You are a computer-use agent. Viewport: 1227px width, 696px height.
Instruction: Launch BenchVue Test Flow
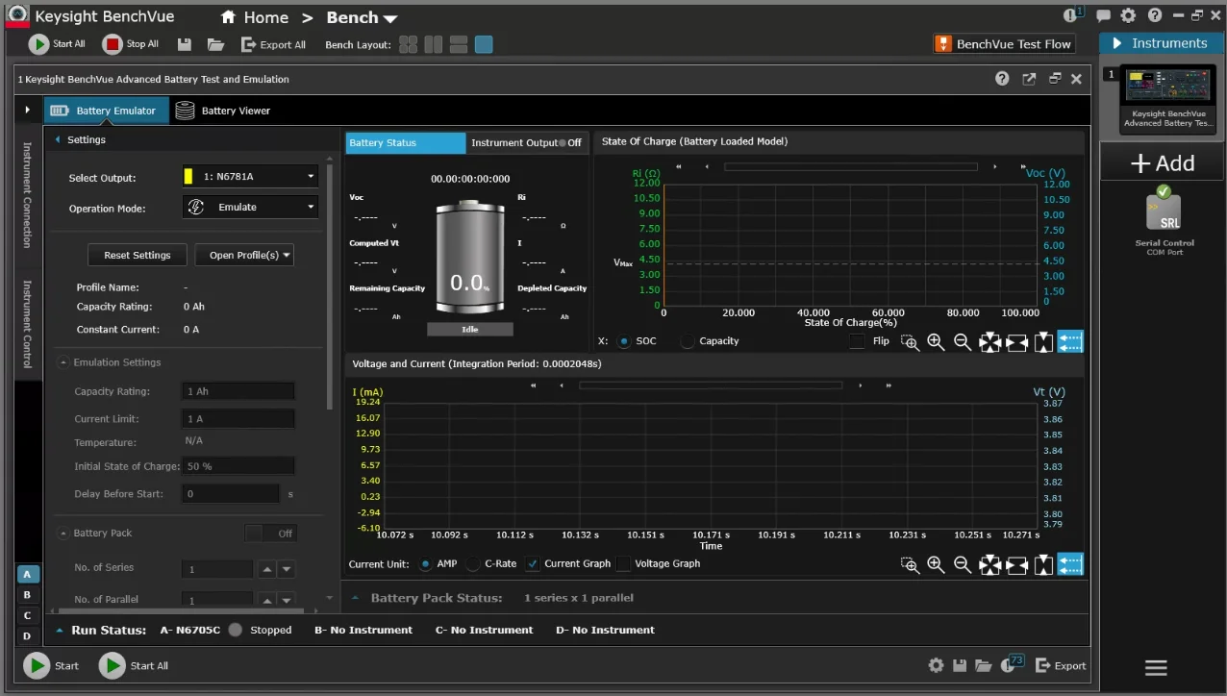click(1003, 44)
